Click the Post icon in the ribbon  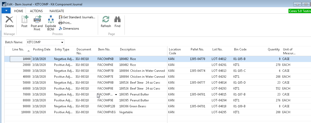tap(25, 20)
